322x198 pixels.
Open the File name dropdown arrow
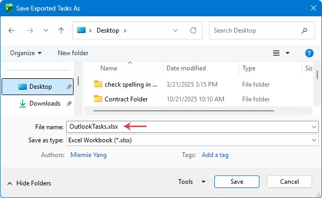point(314,127)
